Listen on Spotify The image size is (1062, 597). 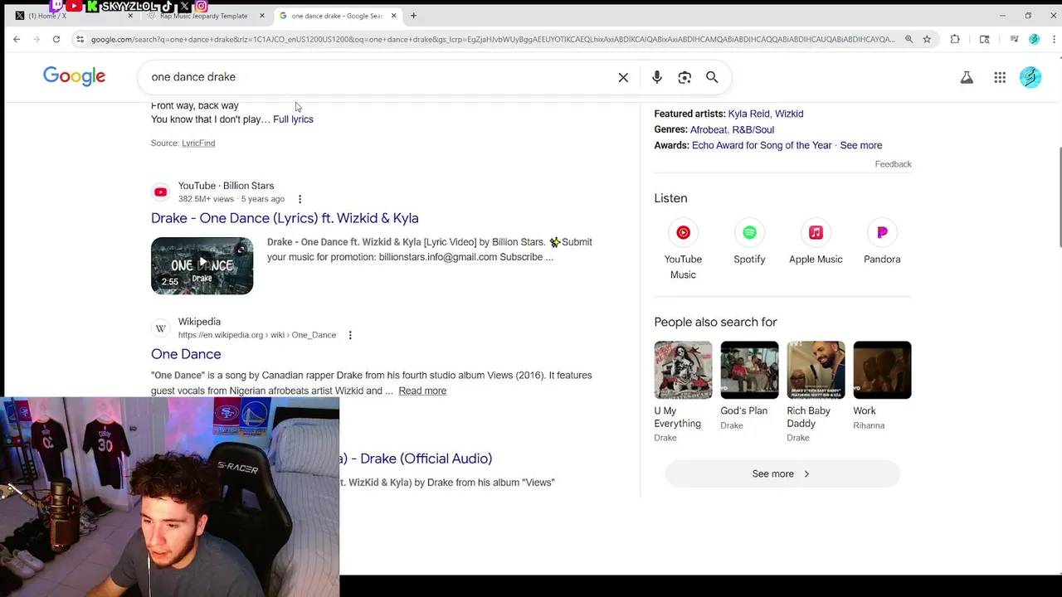point(749,242)
